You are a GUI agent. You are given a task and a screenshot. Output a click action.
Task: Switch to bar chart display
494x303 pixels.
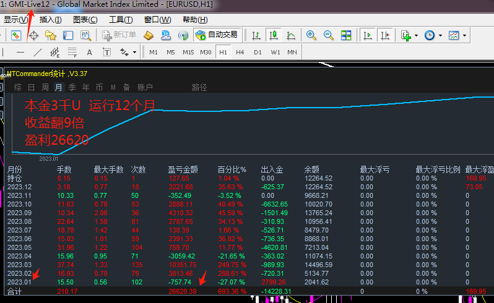click(x=256, y=35)
